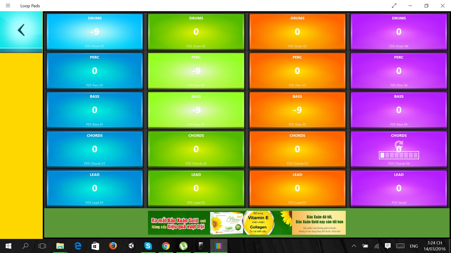Launch Skype from the taskbar
This screenshot has height=253, width=451.
coord(148,246)
